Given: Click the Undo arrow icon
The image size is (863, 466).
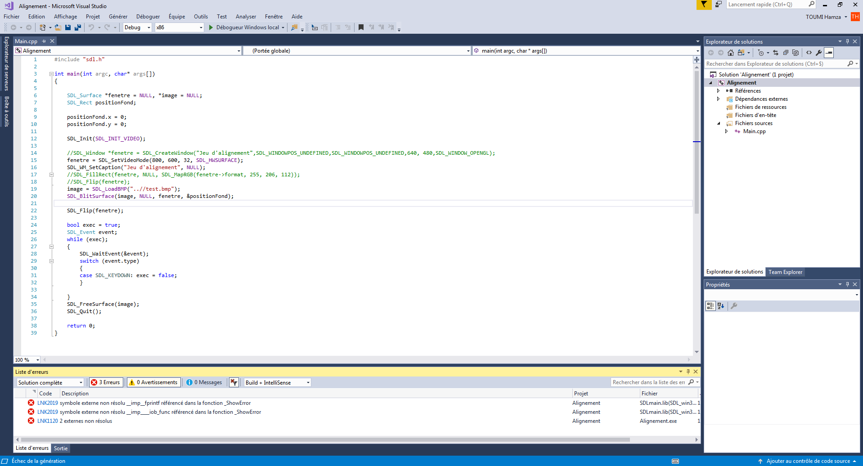Looking at the screenshot, I should click(x=91, y=27).
